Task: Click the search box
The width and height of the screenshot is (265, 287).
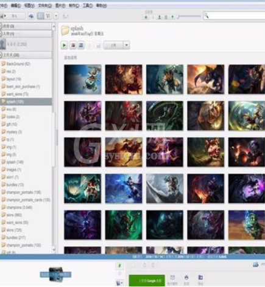Action: tap(234, 16)
